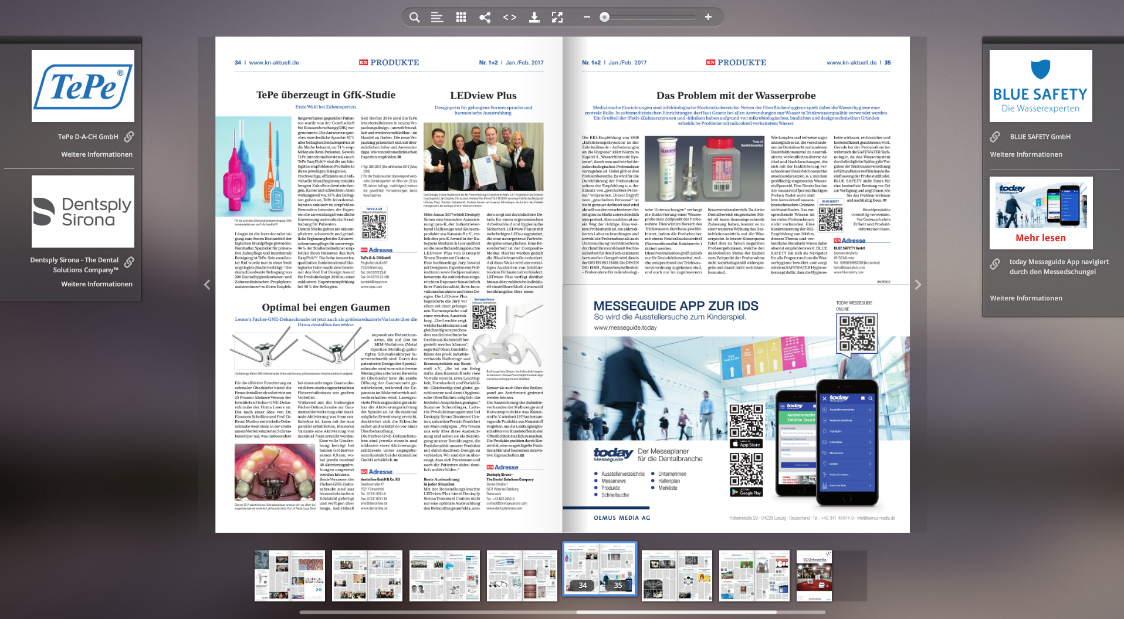Toggle fullscreen mode icon
Viewport: 1124px width, 619px height.
click(557, 17)
